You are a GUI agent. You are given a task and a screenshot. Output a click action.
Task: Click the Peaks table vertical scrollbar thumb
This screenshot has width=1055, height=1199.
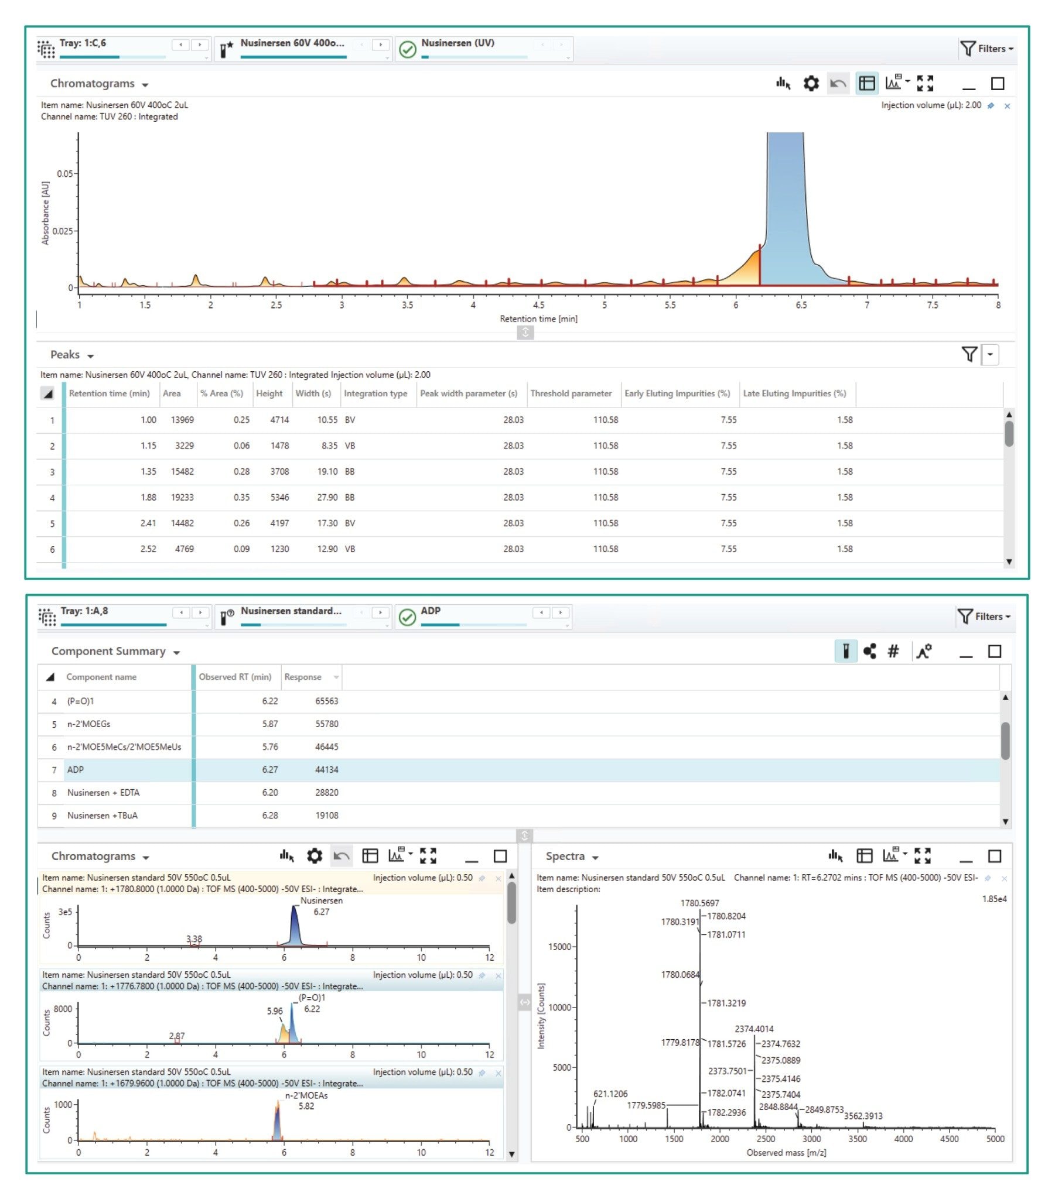(x=1009, y=434)
